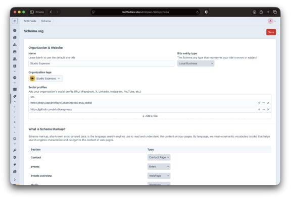Click reorder handle of github.com row
This screenshot has height=199, width=291.
[x=259, y=109]
